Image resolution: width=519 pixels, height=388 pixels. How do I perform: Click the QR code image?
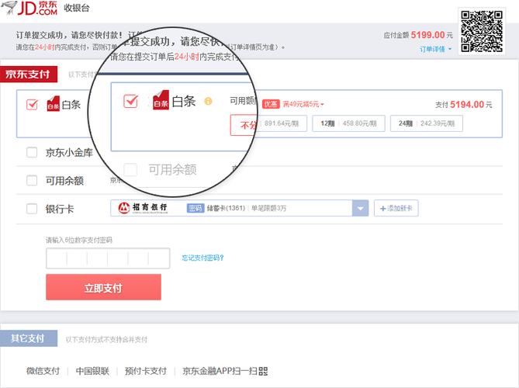482,32
